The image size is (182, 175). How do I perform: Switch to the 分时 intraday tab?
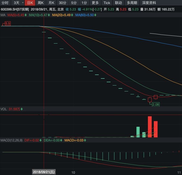click(x=5, y=3)
